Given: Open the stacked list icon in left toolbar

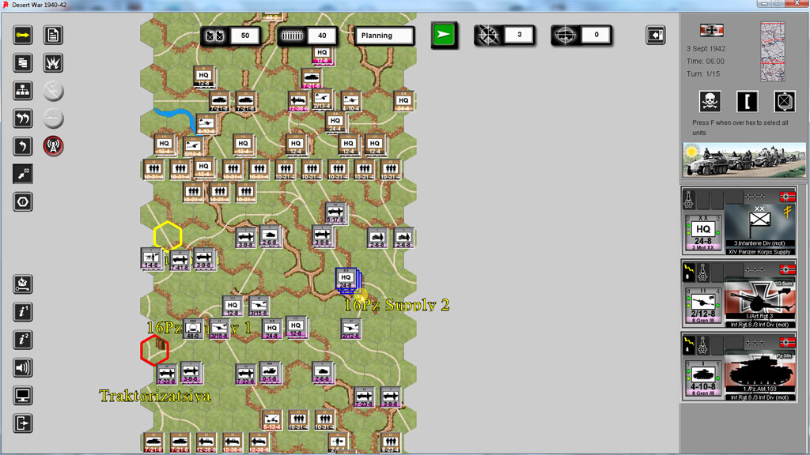Looking at the screenshot, I should (23, 63).
